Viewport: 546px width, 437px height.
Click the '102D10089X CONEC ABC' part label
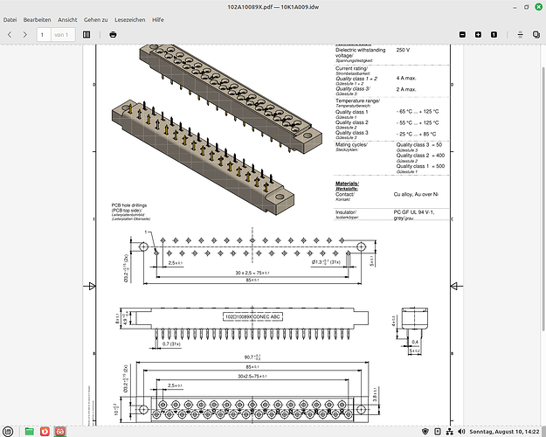[x=252, y=316]
